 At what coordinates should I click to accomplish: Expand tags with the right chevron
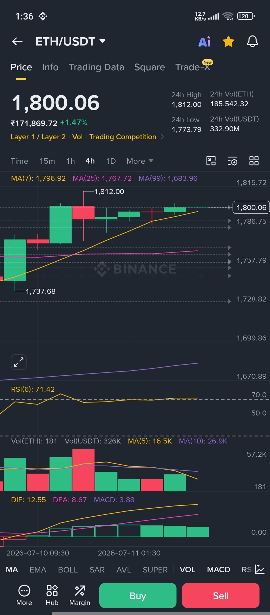coord(162,136)
